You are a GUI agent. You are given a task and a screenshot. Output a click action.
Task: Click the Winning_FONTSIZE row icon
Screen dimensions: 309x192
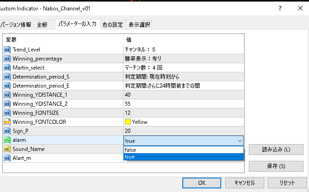click(x=7, y=113)
